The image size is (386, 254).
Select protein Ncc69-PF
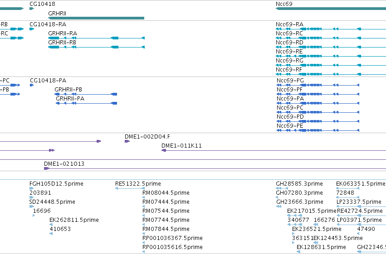click(x=289, y=90)
